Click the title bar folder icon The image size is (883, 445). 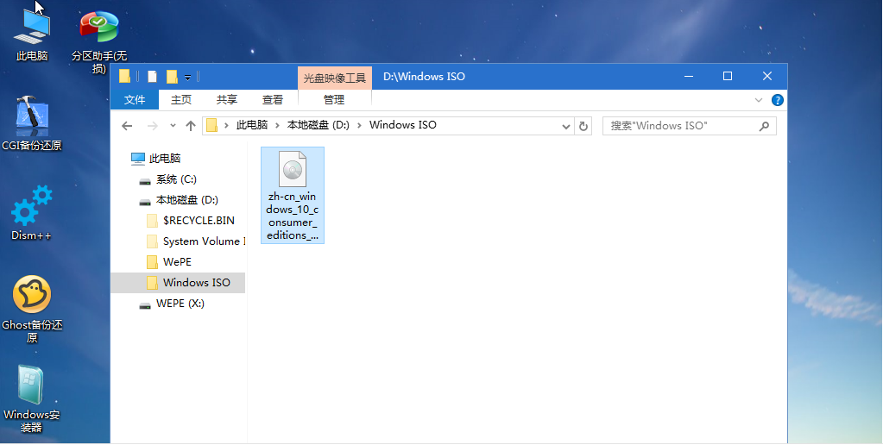pyautogui.click(x=125, y=76)
